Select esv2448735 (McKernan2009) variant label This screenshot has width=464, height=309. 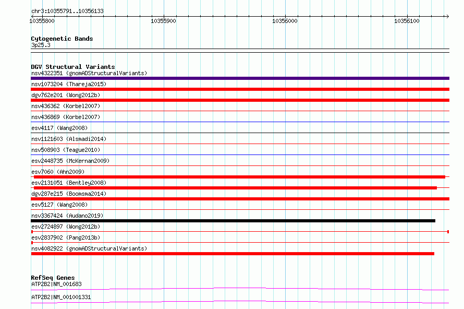[x=70, y=161]
